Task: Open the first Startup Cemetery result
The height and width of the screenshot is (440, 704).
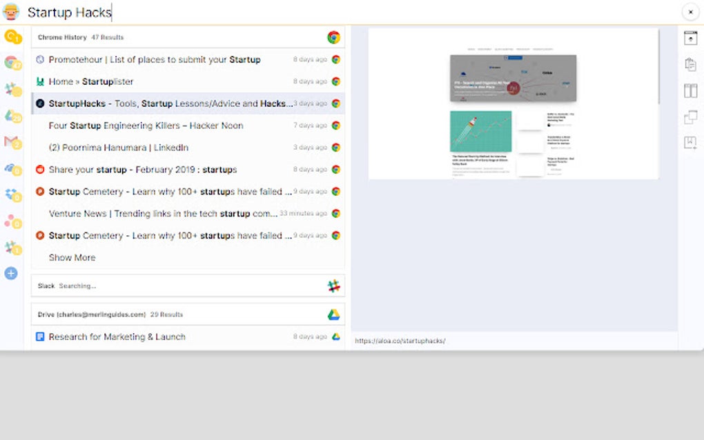Action: tap(188, 191)
